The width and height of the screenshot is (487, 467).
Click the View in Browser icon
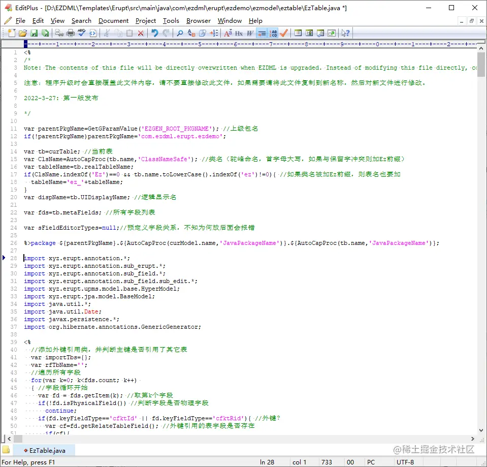93,33
